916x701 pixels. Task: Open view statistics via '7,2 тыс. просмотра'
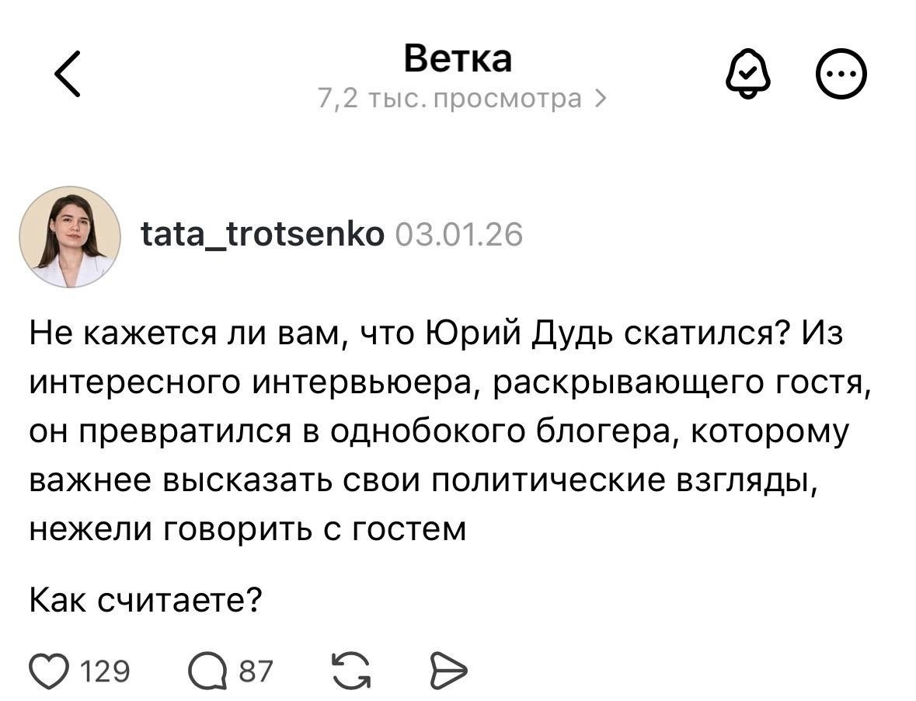click(448, 97)
